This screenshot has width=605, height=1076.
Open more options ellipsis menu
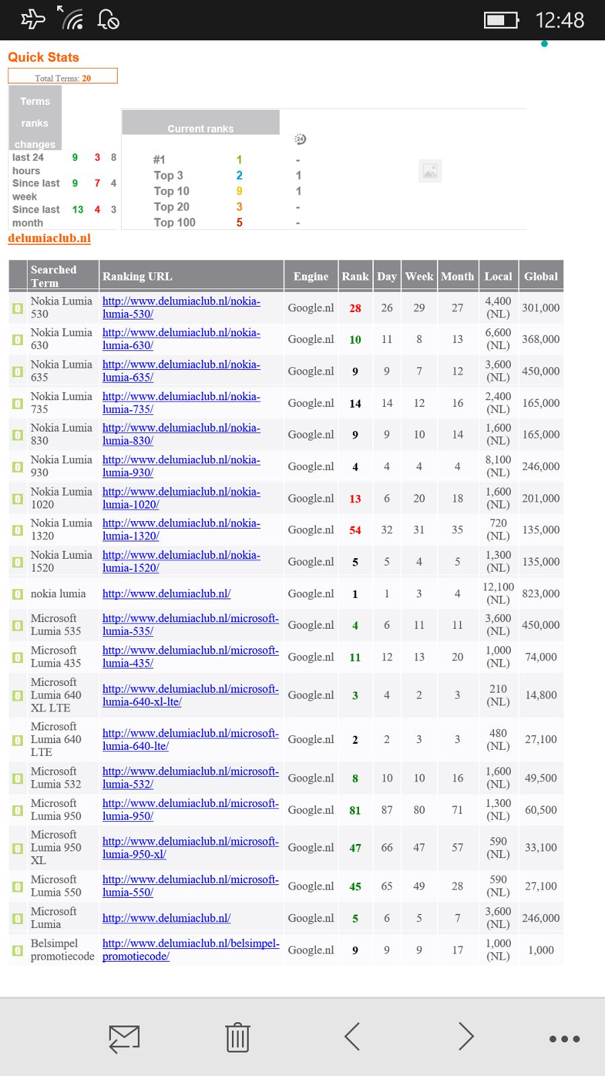pos(565,1039)
